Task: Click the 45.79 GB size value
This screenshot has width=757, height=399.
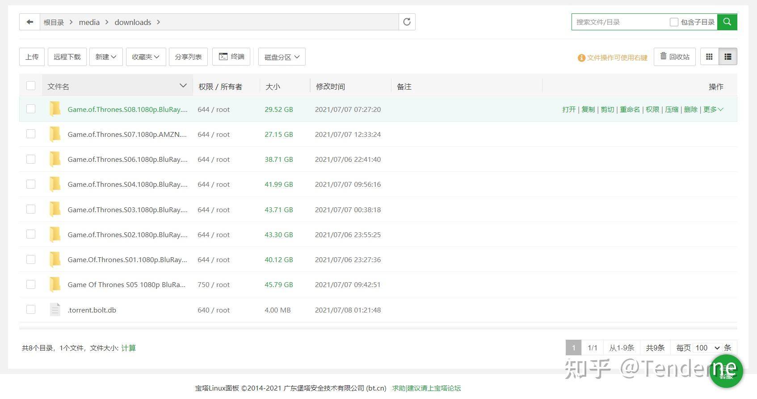Action: pyautogui.click(x=279, y=284)
